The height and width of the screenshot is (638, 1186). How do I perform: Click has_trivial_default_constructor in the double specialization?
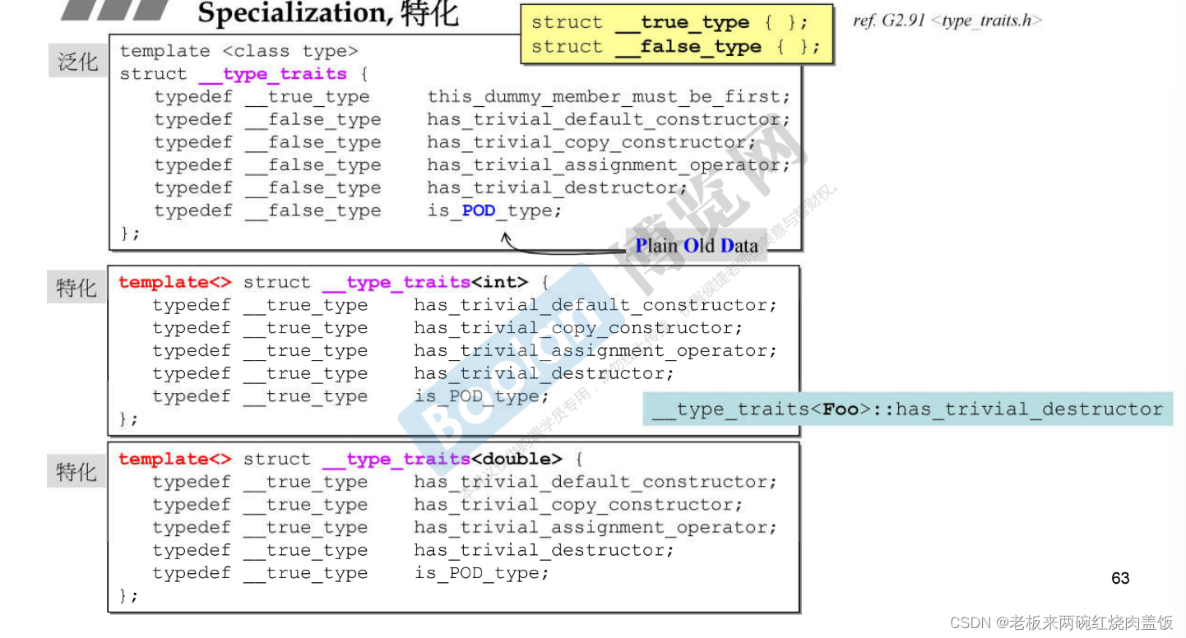595,482
